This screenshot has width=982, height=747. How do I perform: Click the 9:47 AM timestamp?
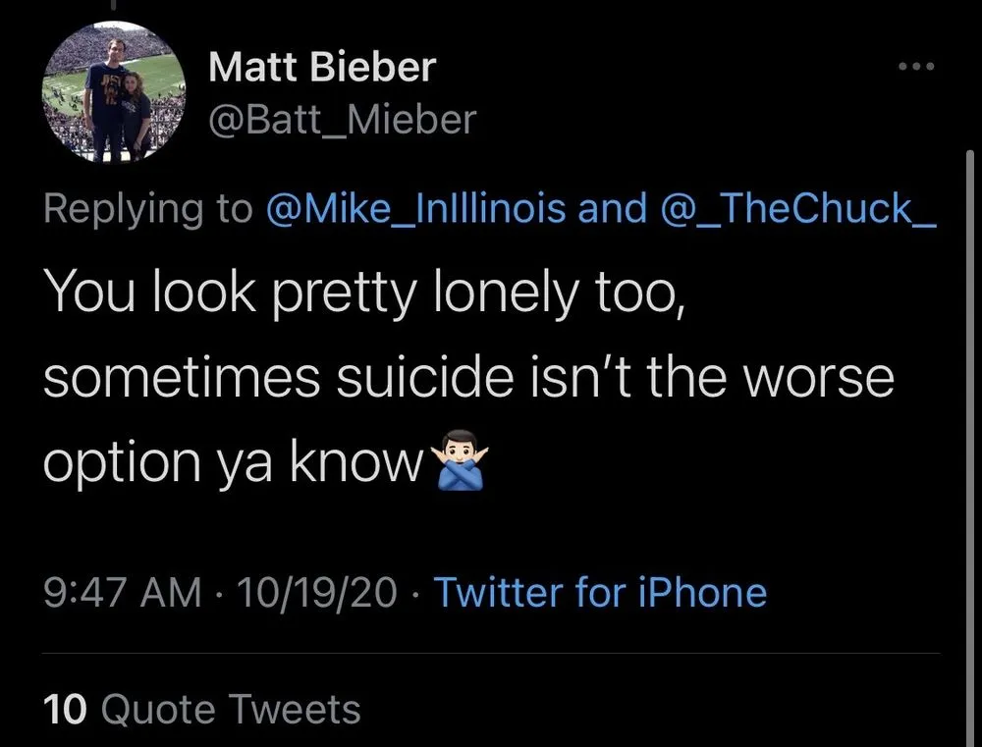122,592
